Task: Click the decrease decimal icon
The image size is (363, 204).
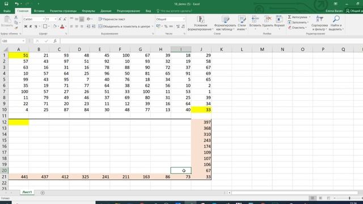Action: [183, 27]
